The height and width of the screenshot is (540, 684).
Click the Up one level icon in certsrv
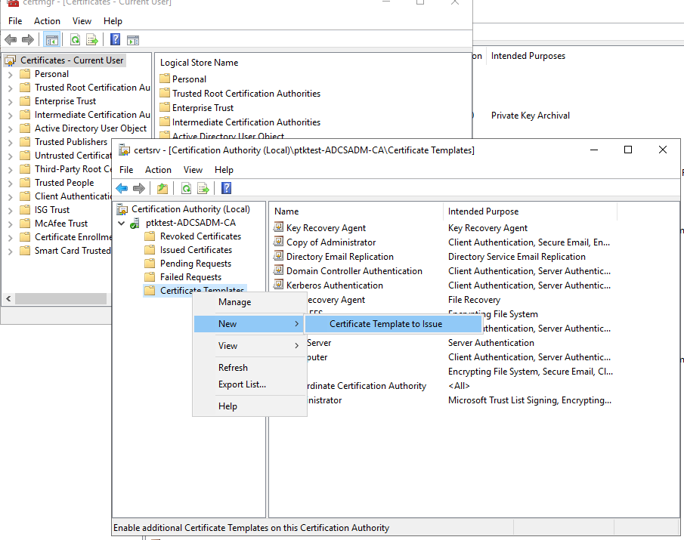click(x=162, y=188)
